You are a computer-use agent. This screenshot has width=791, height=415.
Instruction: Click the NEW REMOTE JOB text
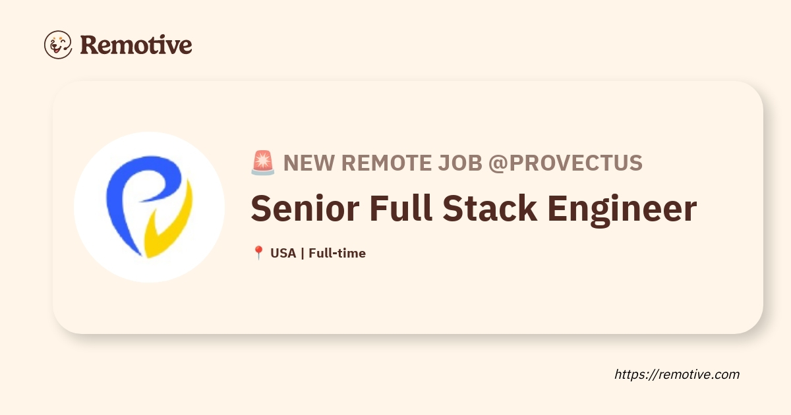point(382,163)
